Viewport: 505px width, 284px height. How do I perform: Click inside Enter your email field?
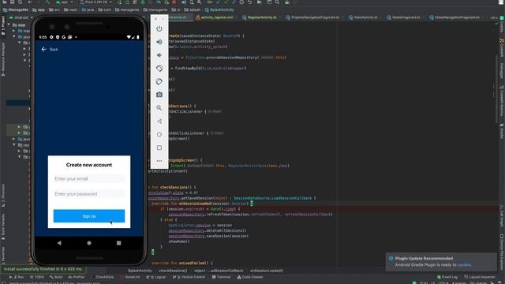[89, 179]
